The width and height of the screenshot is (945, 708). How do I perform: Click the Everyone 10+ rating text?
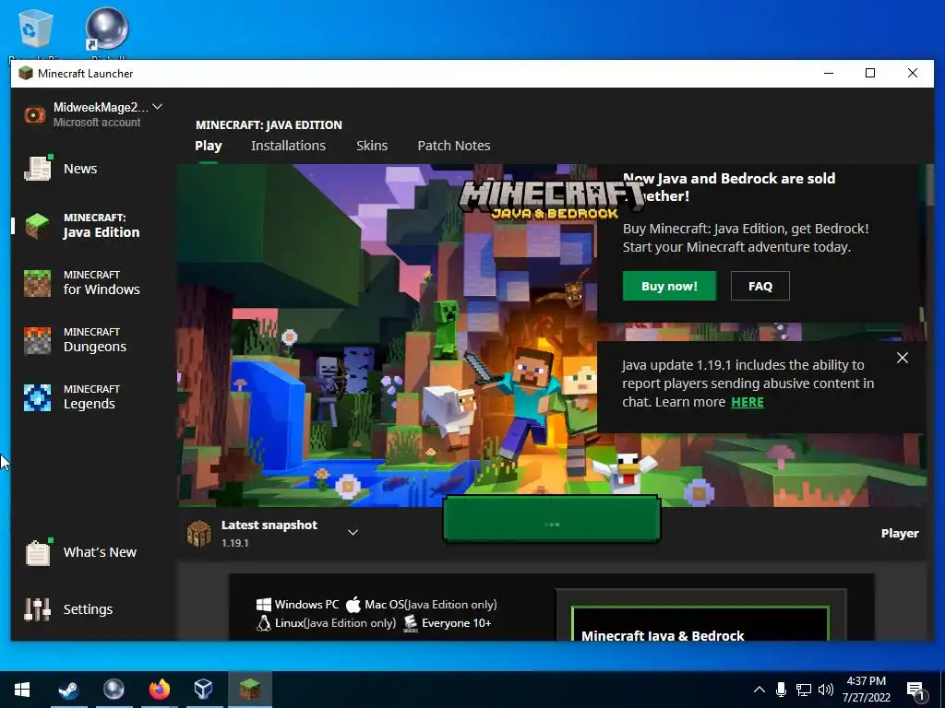coord(456,623)
